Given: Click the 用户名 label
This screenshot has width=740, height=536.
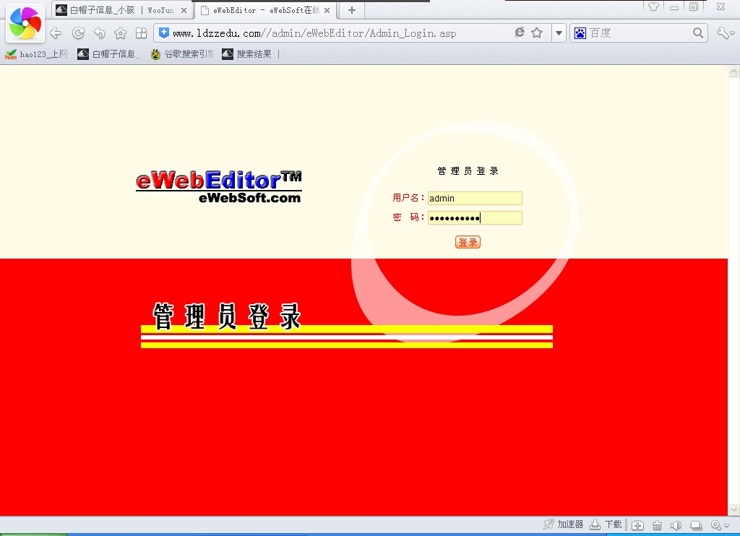Looking at the screenshot, I should pyautogui.click(x=408, y=198).
